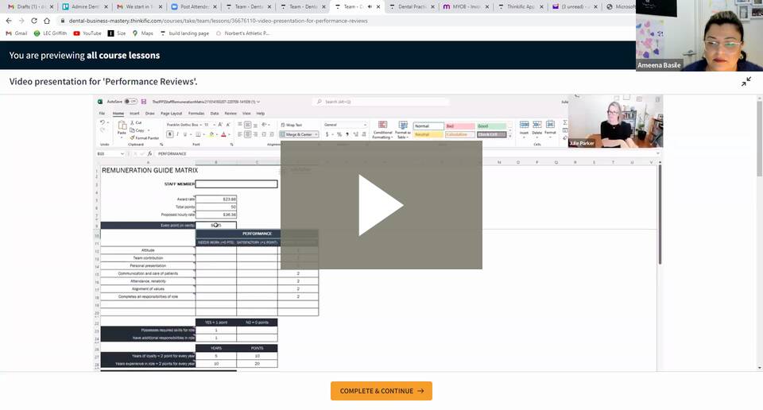Open the Draw ribbon tab
763x410 pixels.
tap(150, 114)
